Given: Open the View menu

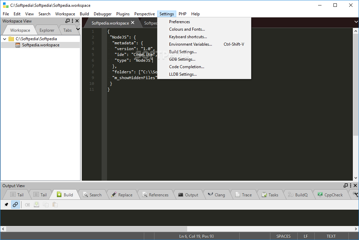Looking at the screenshot, I should (29, 14).
